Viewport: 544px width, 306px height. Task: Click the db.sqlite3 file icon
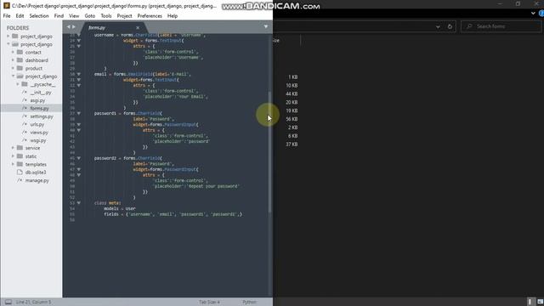(20, 172)
